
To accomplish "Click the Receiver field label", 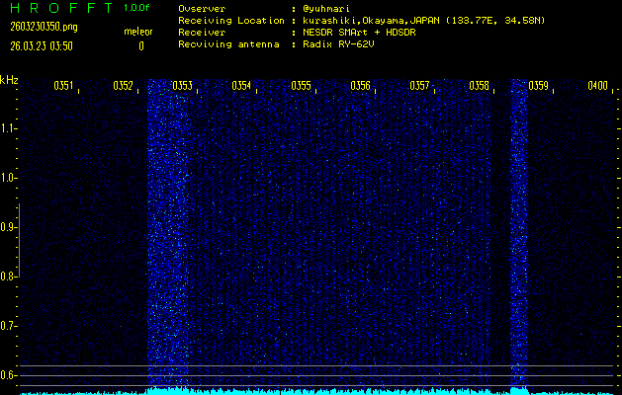I will click(202, 33).
